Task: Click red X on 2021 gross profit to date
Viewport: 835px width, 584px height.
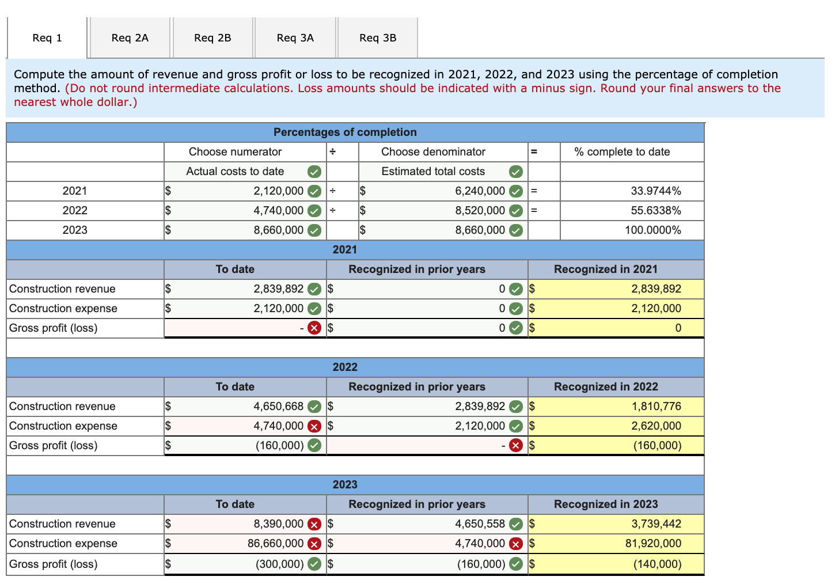Action: click(314, 328)
